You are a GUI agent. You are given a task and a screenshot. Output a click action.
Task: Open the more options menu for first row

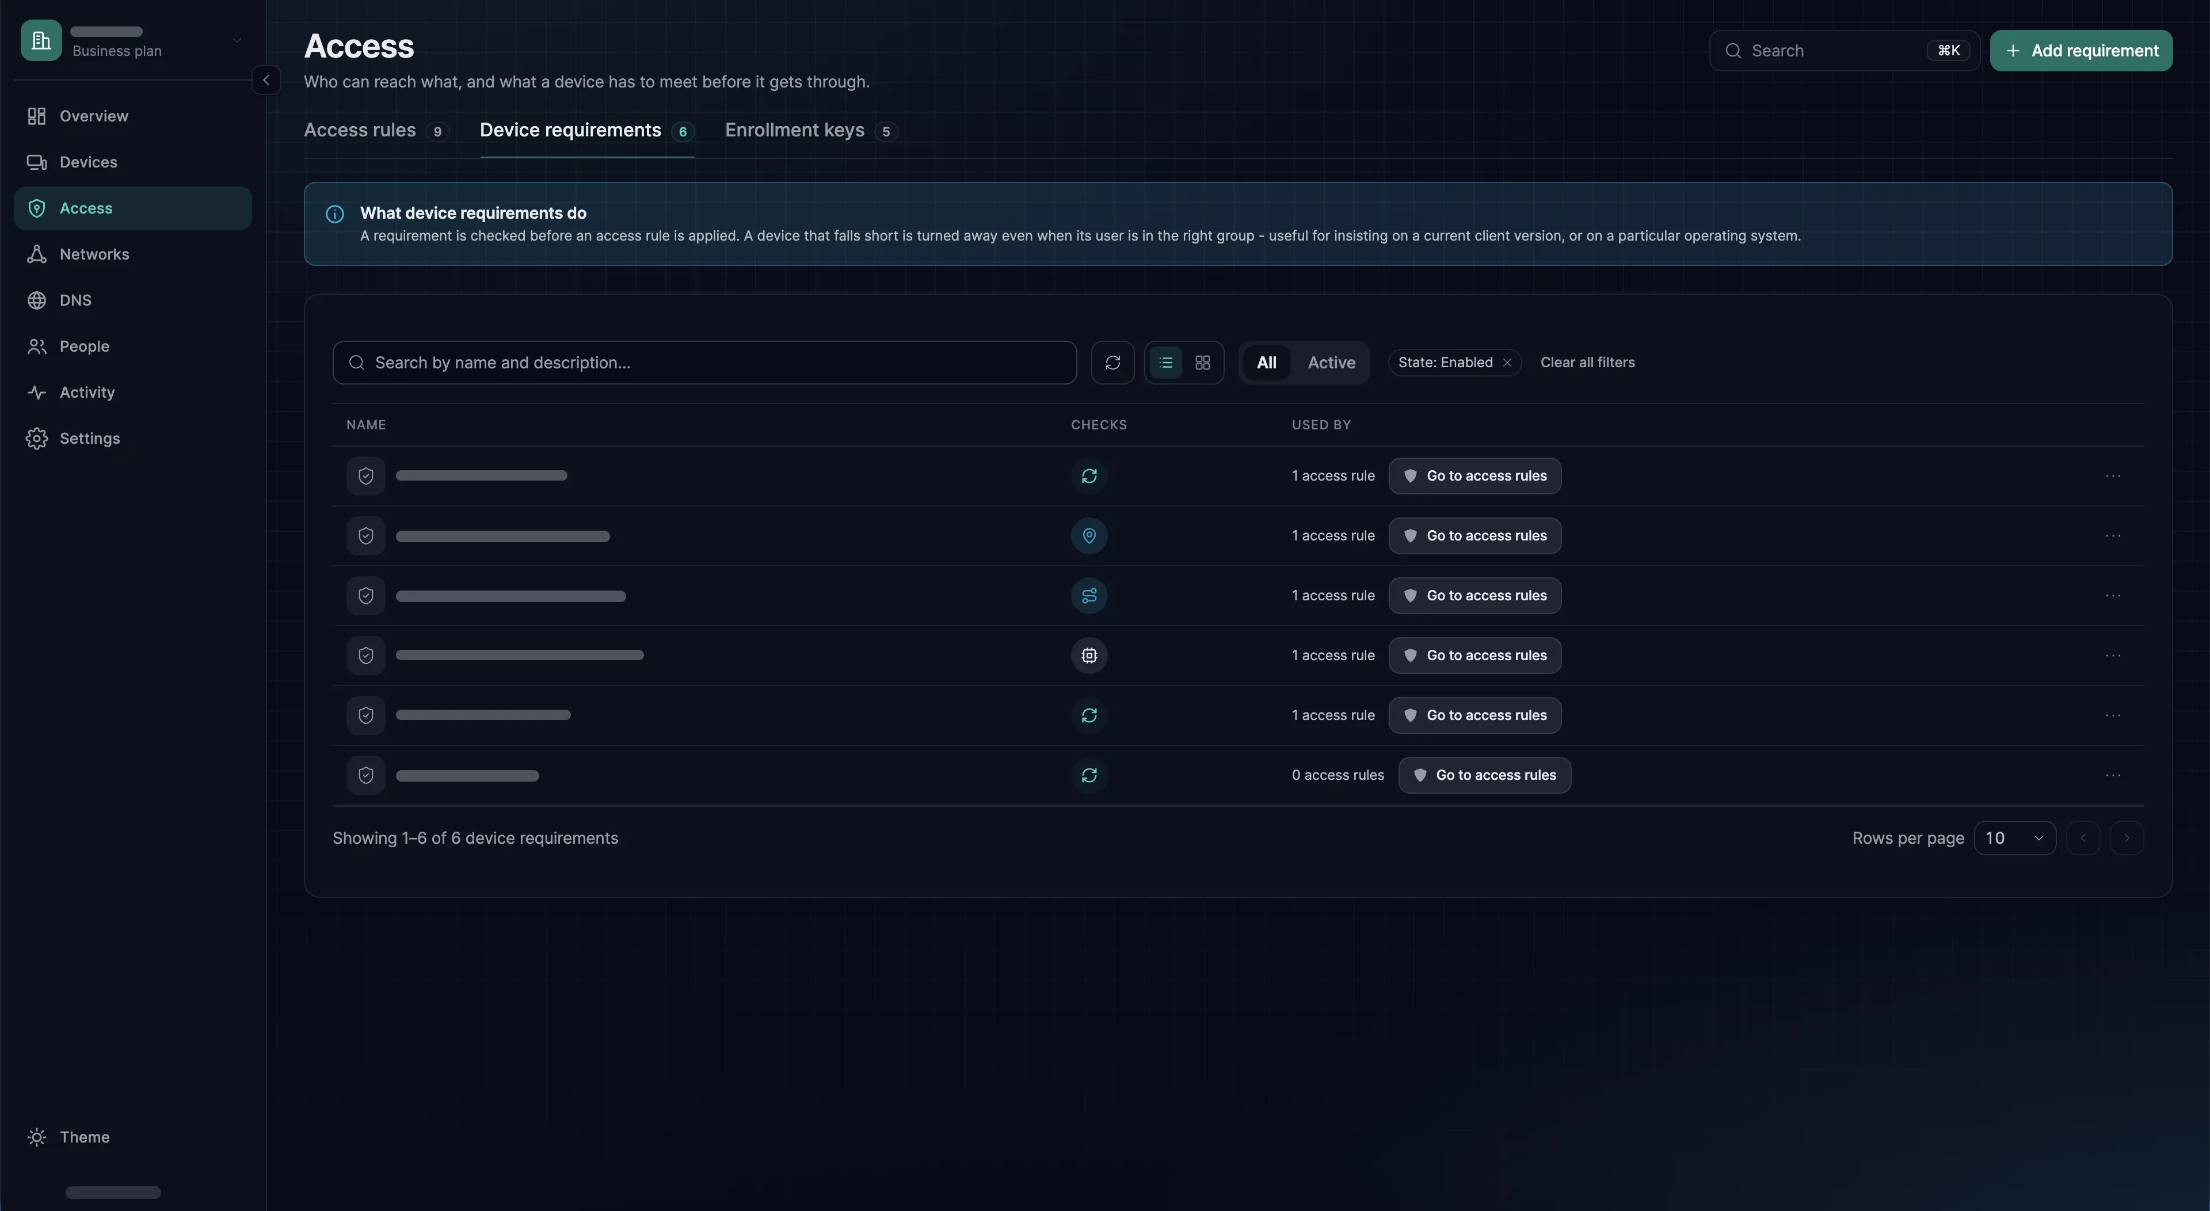(2113, 475)
